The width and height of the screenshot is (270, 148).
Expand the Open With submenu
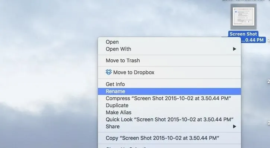[169, 49]
